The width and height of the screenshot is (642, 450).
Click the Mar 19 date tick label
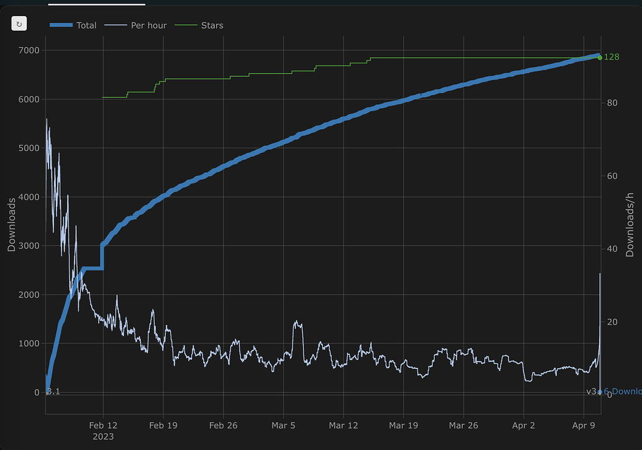coord(403,425)
